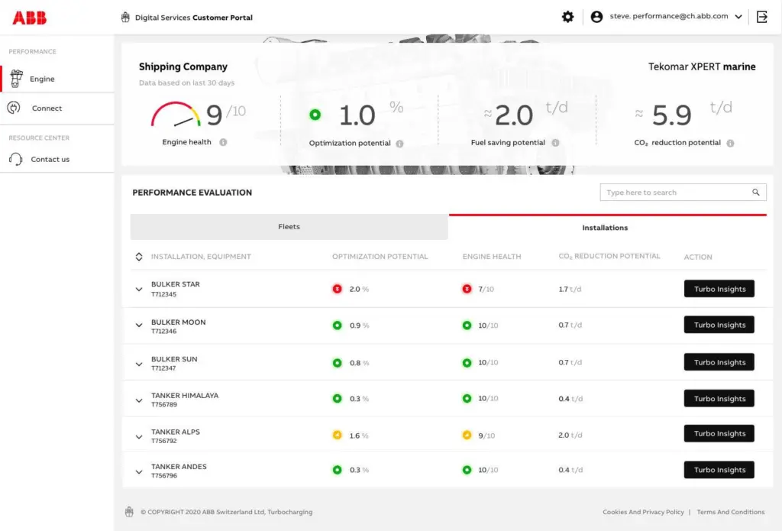Expand the Bulker Sun row

[139, 364]
